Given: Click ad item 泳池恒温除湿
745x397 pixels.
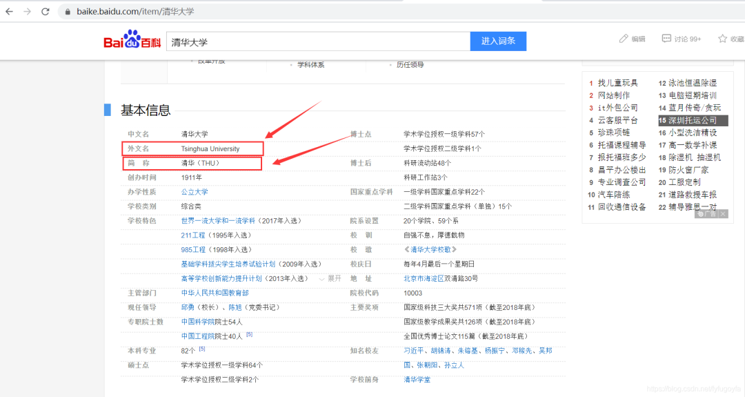Looking at the screenshot, I should pyautogui.click(x=693, y=83).
